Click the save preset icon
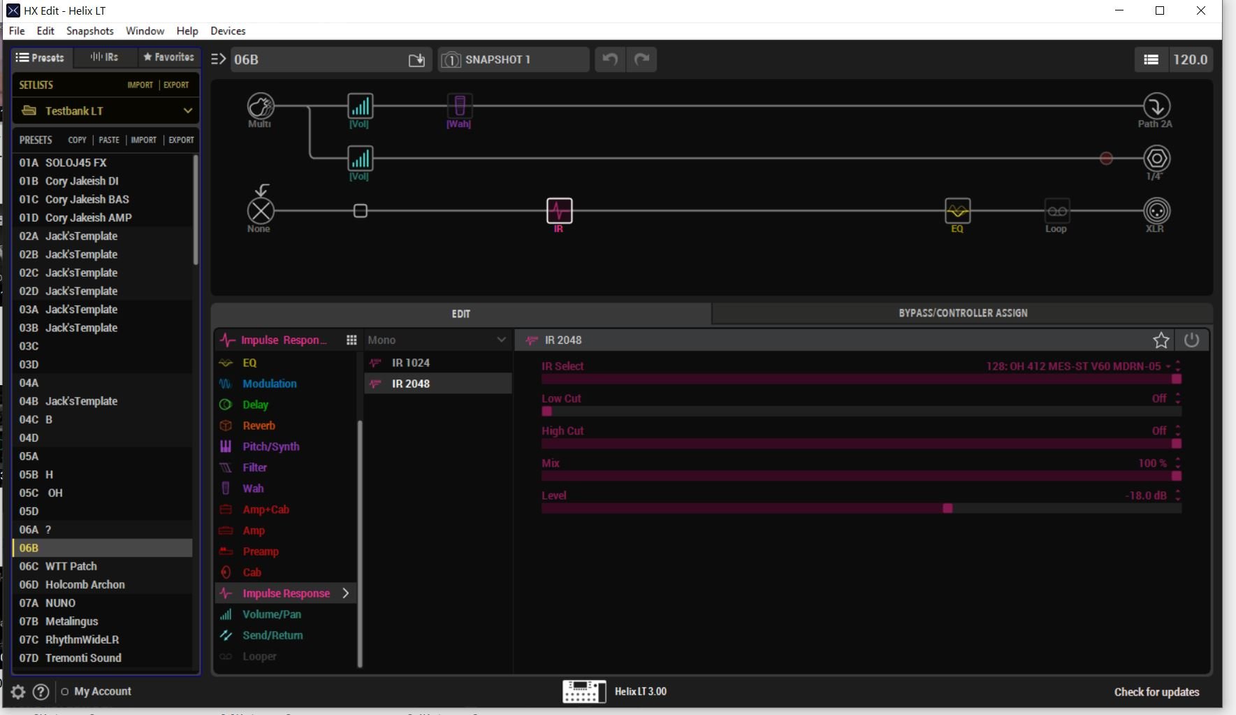 click(416, 60)
